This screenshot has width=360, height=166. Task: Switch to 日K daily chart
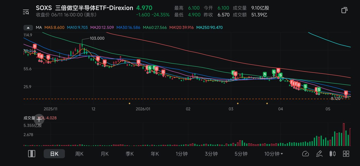pyautogui.click(x=54, y=154)
